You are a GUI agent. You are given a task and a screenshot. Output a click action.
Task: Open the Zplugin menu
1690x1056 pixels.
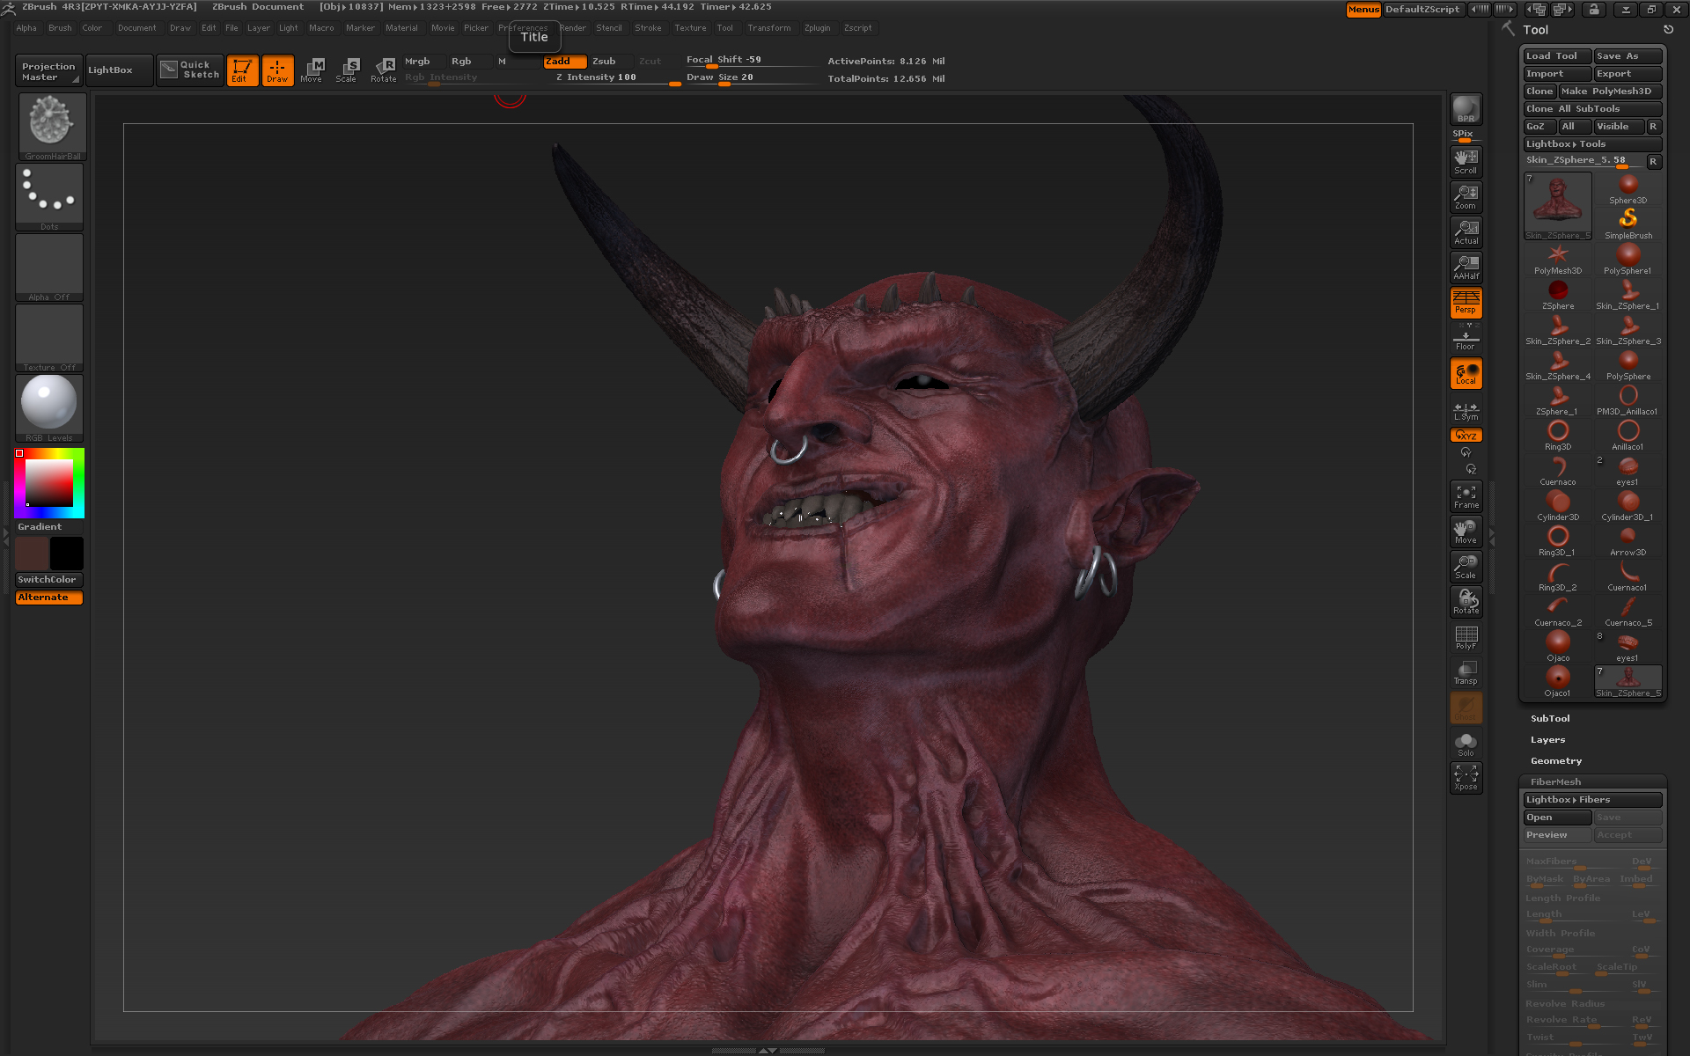[817, 28]
